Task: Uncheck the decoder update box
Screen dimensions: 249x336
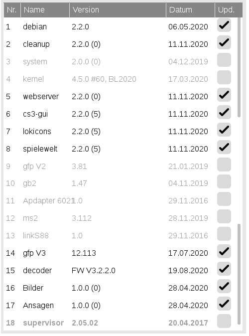Action: (x=224, y=269)
